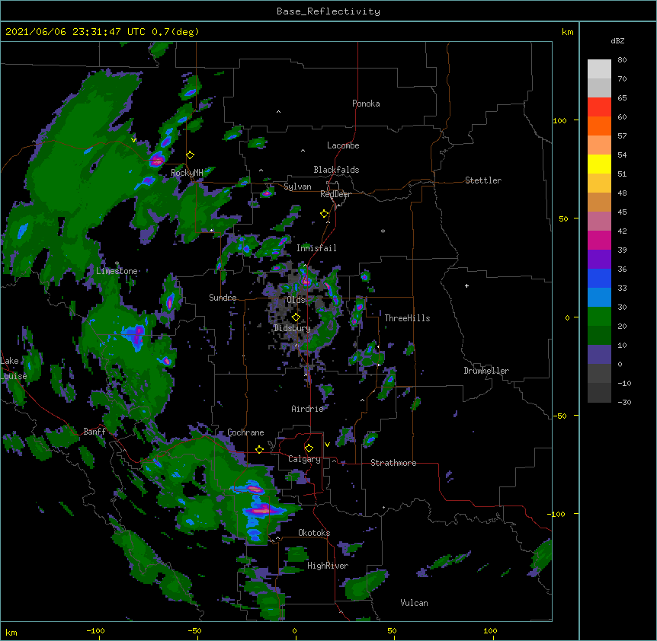Click the Stettler city label
This screenshot has width=657, height=641.
[483, 180]
